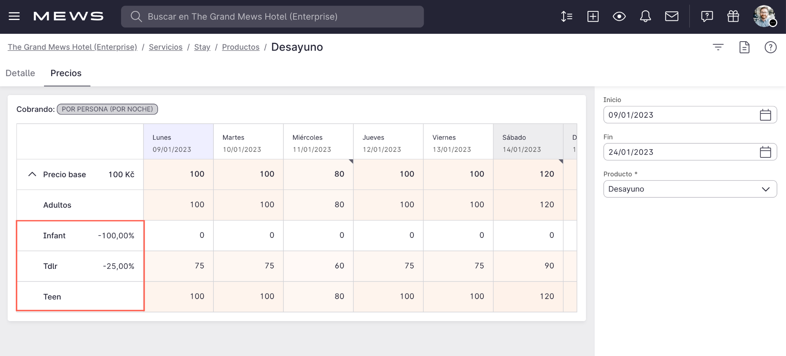This screenshot has width=786, height=356.
Task: Click the question mark help icon
Action: coord(770,47)
